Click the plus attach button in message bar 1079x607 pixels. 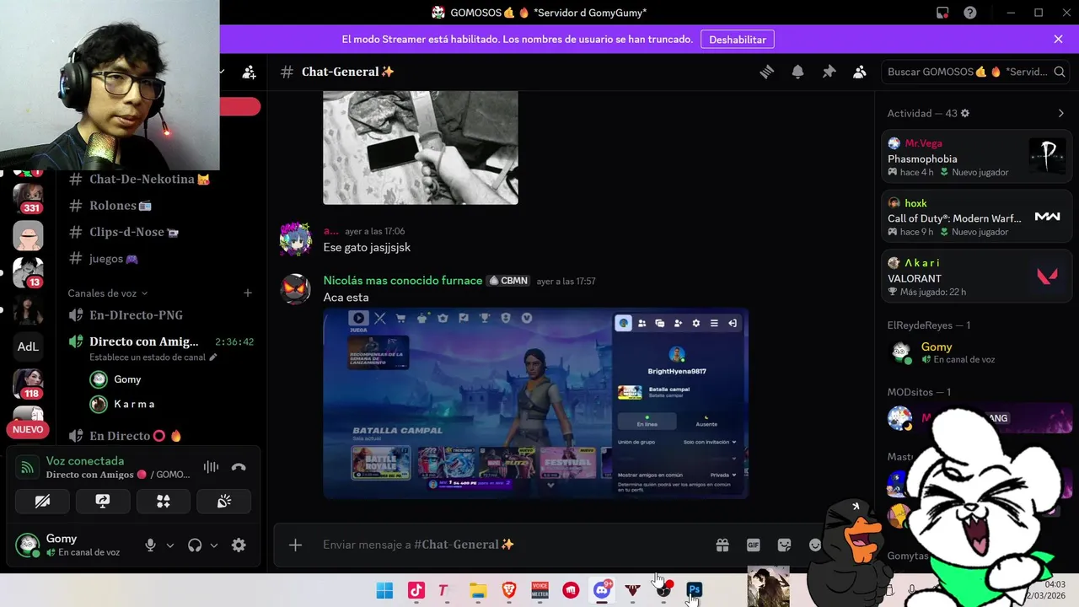295,545
